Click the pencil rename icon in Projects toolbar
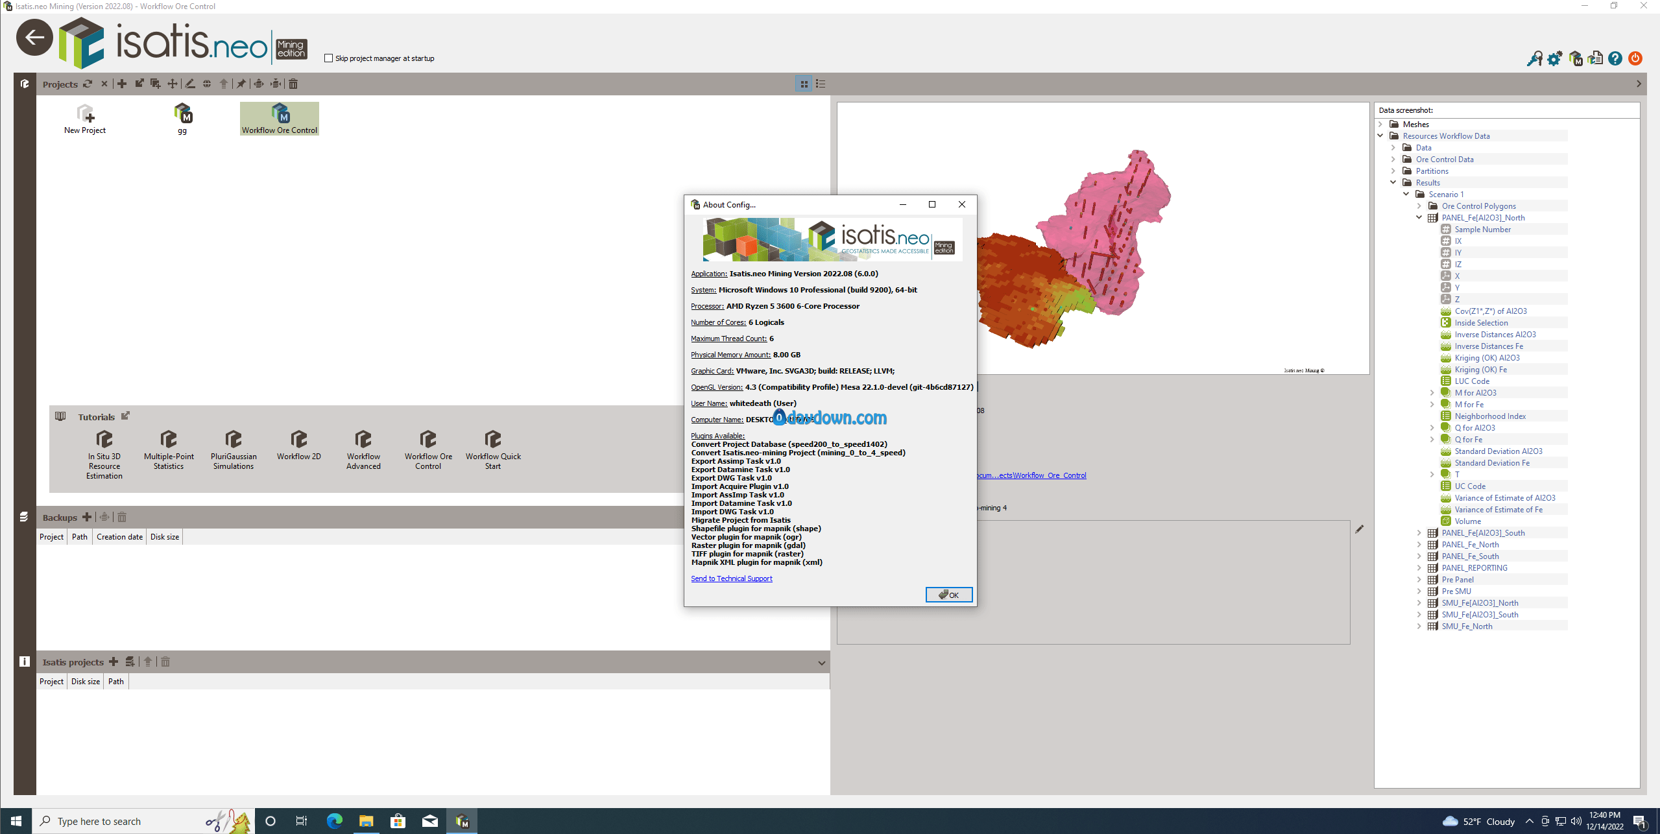Screen dimensions: 1660x834 pyautogui.click(x=190, y=84)
